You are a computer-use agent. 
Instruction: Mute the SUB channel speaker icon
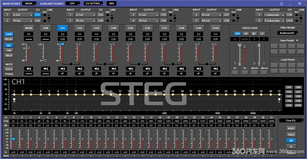pyautogui.click(x=46, y=69)
